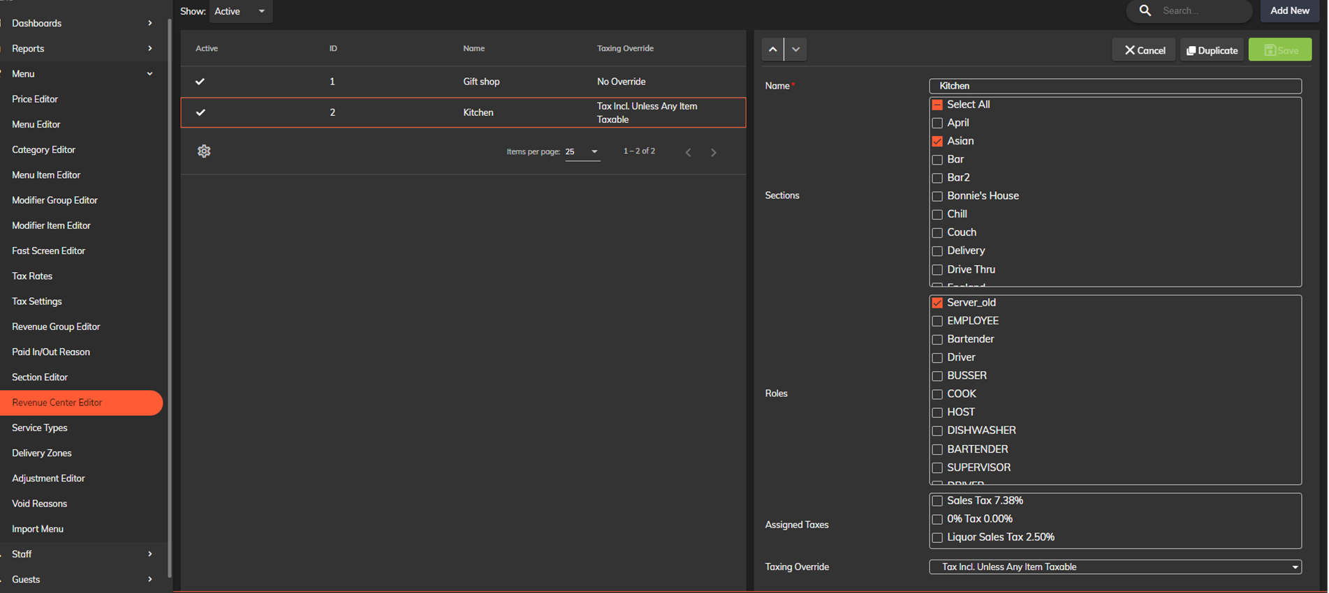Enable the Bonnie's House section
This screenshot has width=1329, height=593.
[937, 196]
